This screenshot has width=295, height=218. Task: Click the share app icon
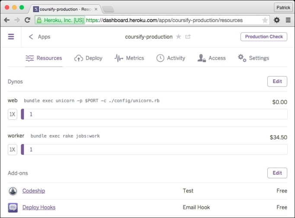click(188, 36)
